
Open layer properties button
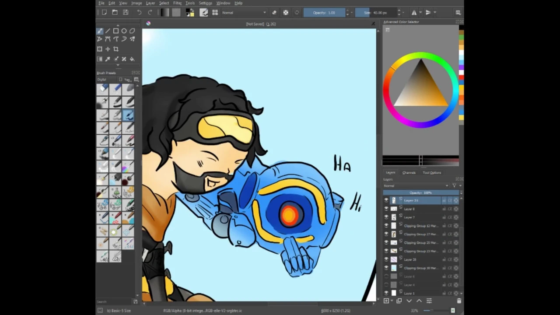point(429,301)
